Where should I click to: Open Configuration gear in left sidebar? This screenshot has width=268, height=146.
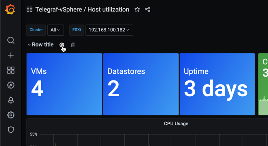(x=11, y=115)
